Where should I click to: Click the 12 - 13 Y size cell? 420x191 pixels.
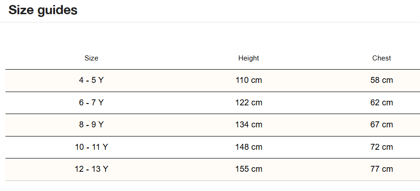91,169
